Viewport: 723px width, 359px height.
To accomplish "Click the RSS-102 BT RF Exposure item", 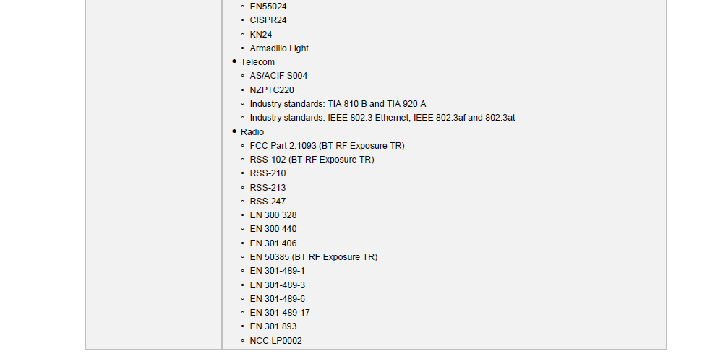I will (312, 160).
